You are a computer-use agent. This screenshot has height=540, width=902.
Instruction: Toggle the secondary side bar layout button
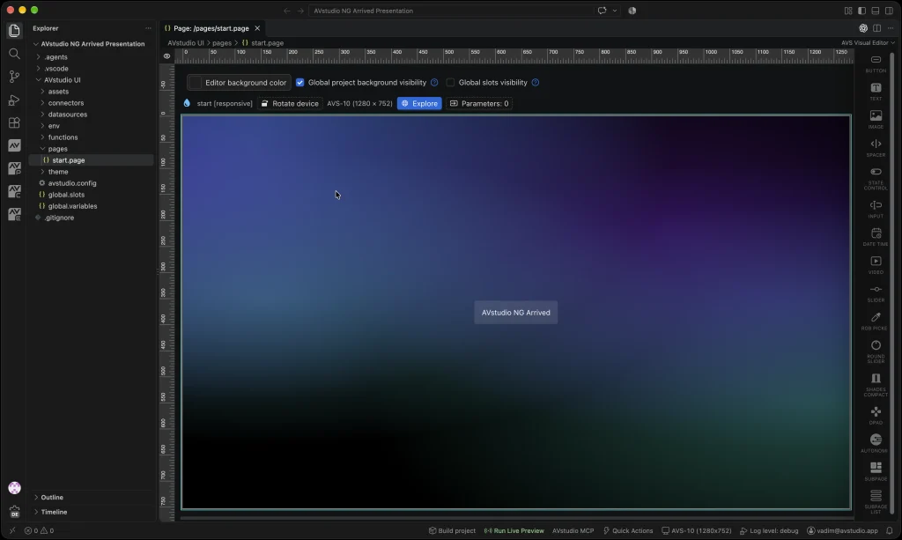pos(889,11)
